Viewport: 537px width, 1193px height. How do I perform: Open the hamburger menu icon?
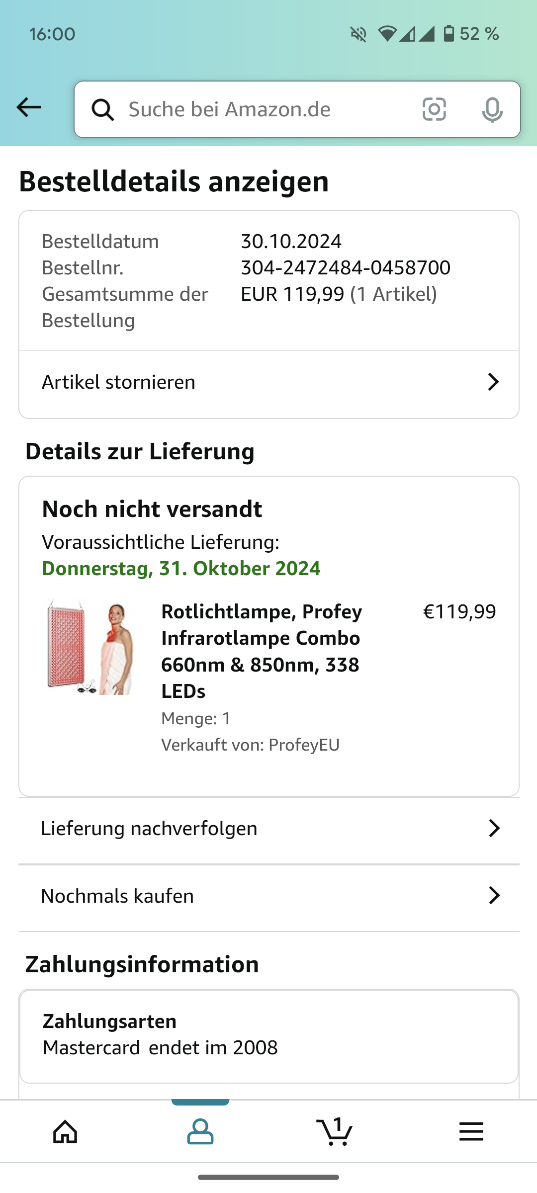(x=471, y=1132)
